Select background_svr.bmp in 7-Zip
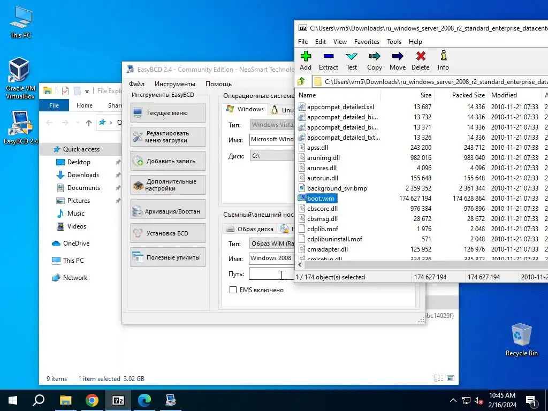Screen dimensions: 548x411 coord(337,188)
